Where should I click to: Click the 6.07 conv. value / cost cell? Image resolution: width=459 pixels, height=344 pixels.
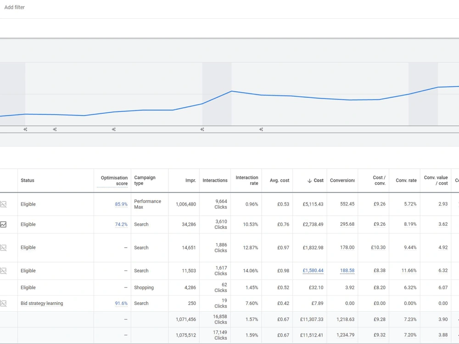click(443, 288)
